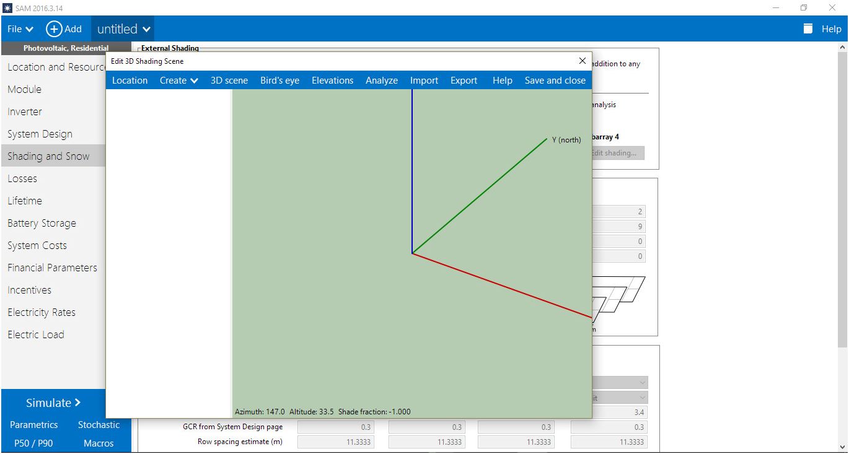
Task: Click the Add plus icon
Action: (55, 29)
